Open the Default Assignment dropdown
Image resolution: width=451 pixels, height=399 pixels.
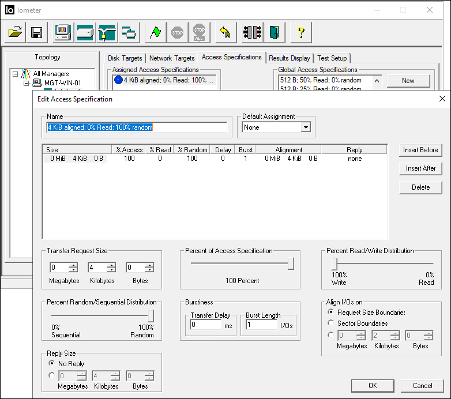pyautogui.click(x=306, y=127)
